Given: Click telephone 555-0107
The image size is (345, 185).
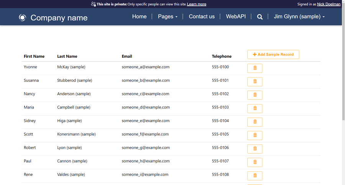Looking at the screenshot, I should click(220, 161).
